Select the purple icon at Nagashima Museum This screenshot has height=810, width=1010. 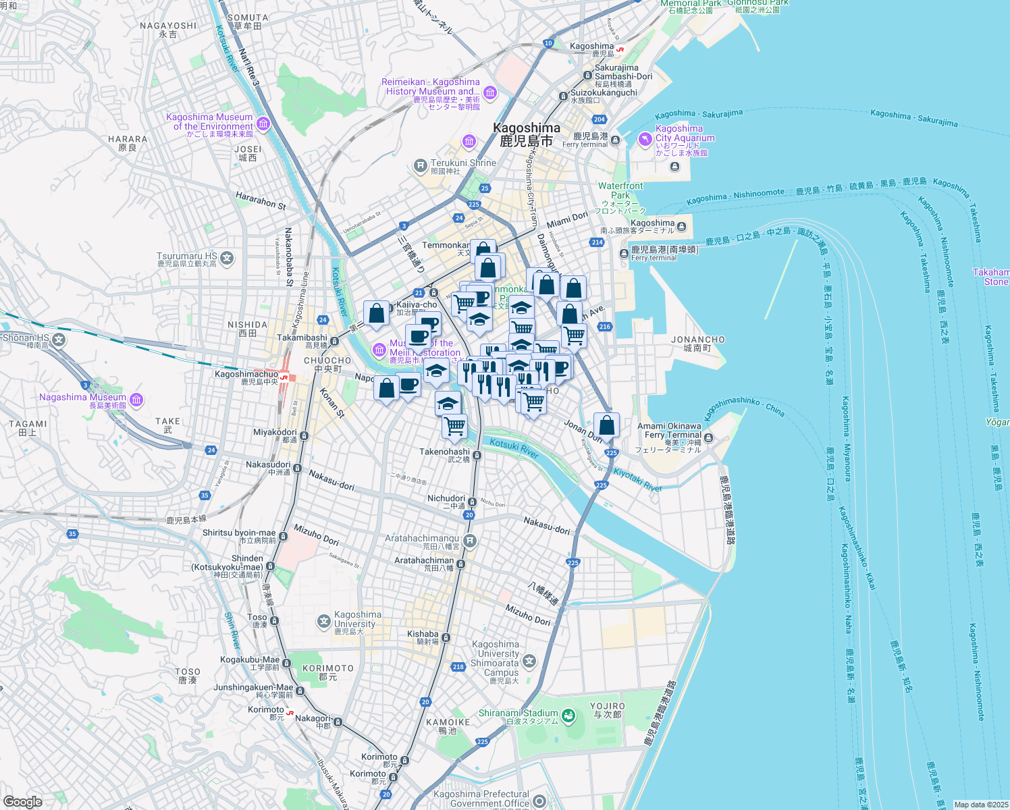(135, 400)
